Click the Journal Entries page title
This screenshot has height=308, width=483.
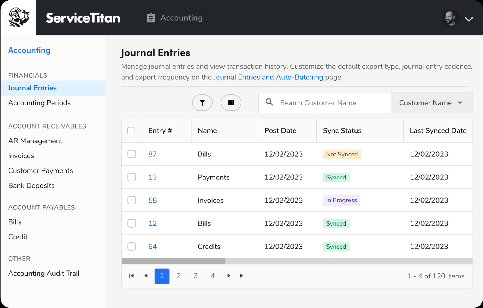[156, 53]
